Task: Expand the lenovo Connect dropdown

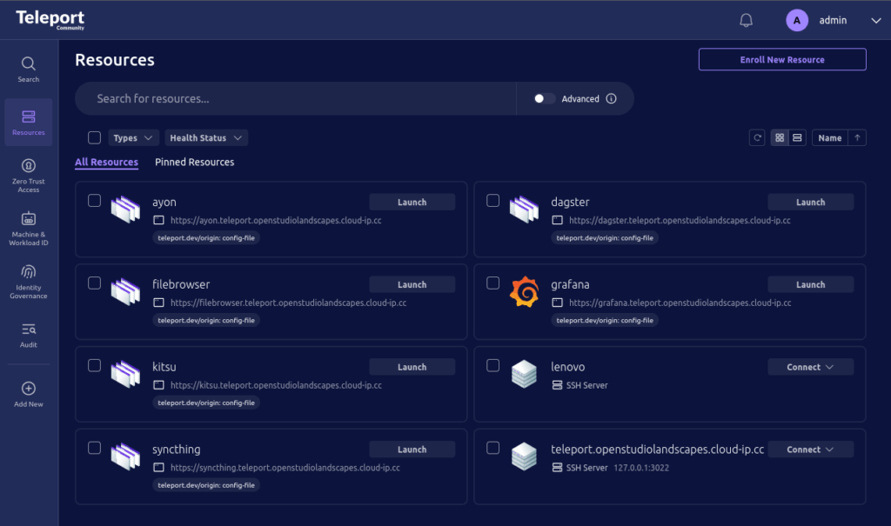Action: (x=810, y=367)
